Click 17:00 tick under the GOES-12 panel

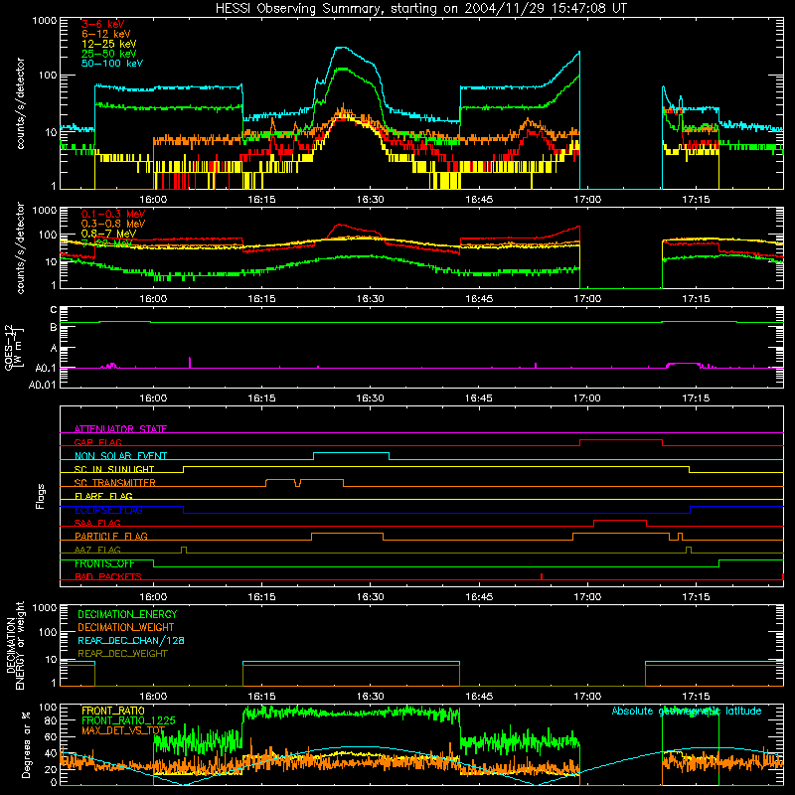coord(587,398)
